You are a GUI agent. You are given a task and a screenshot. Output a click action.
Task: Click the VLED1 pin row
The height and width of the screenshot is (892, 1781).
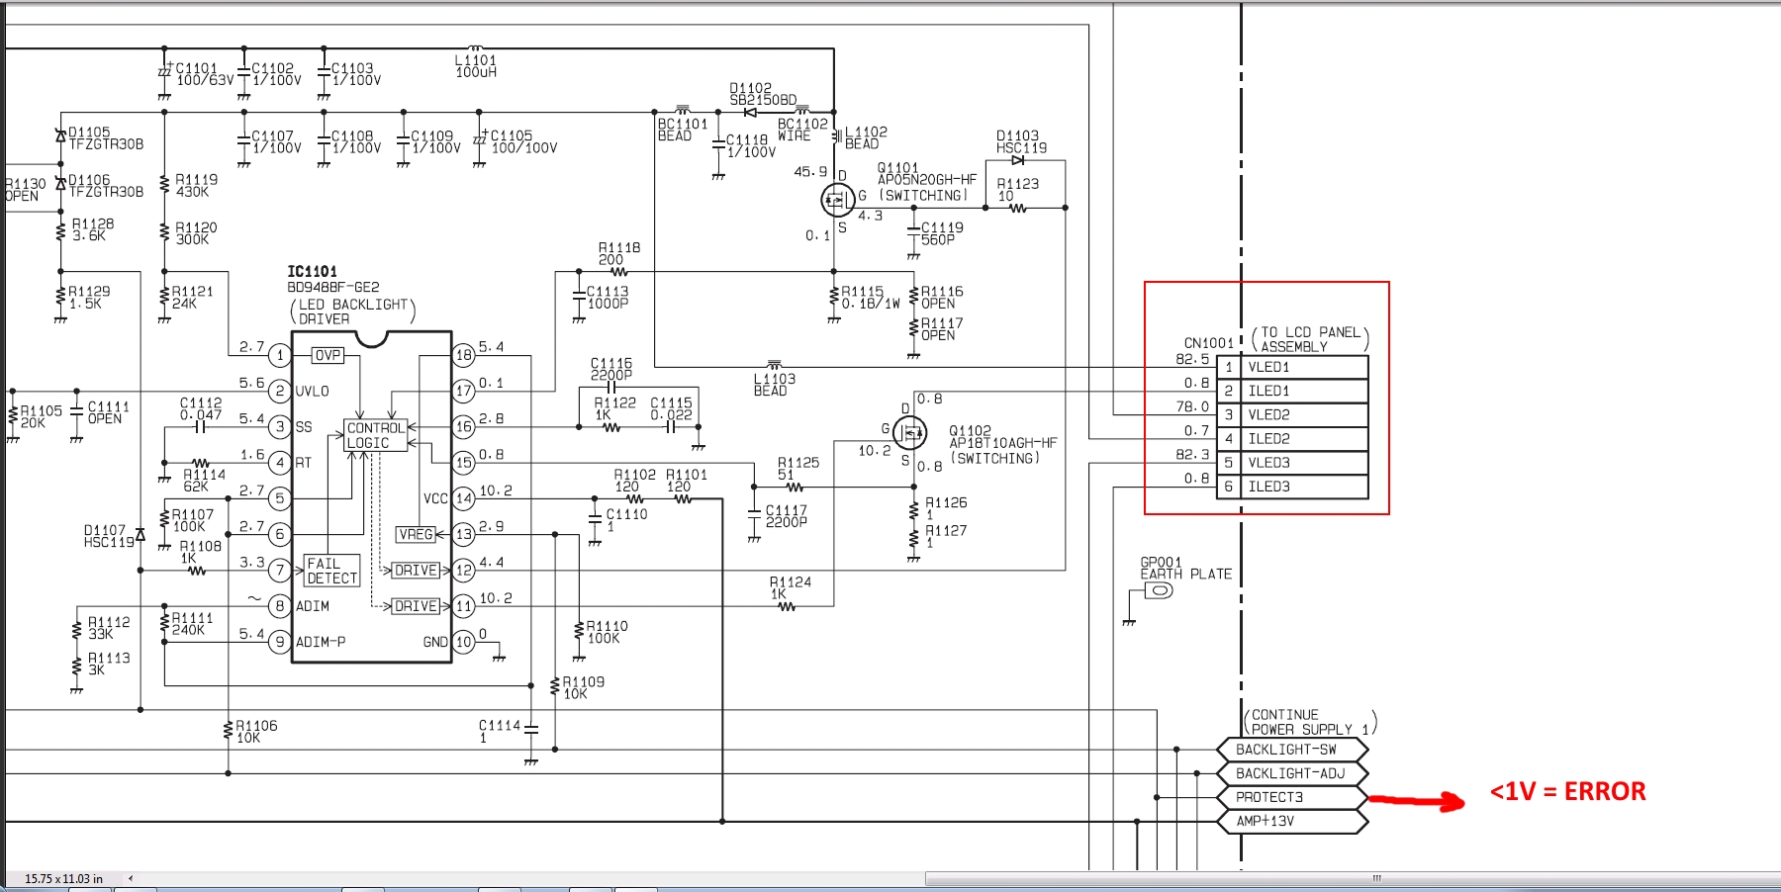coord(1292,367)
